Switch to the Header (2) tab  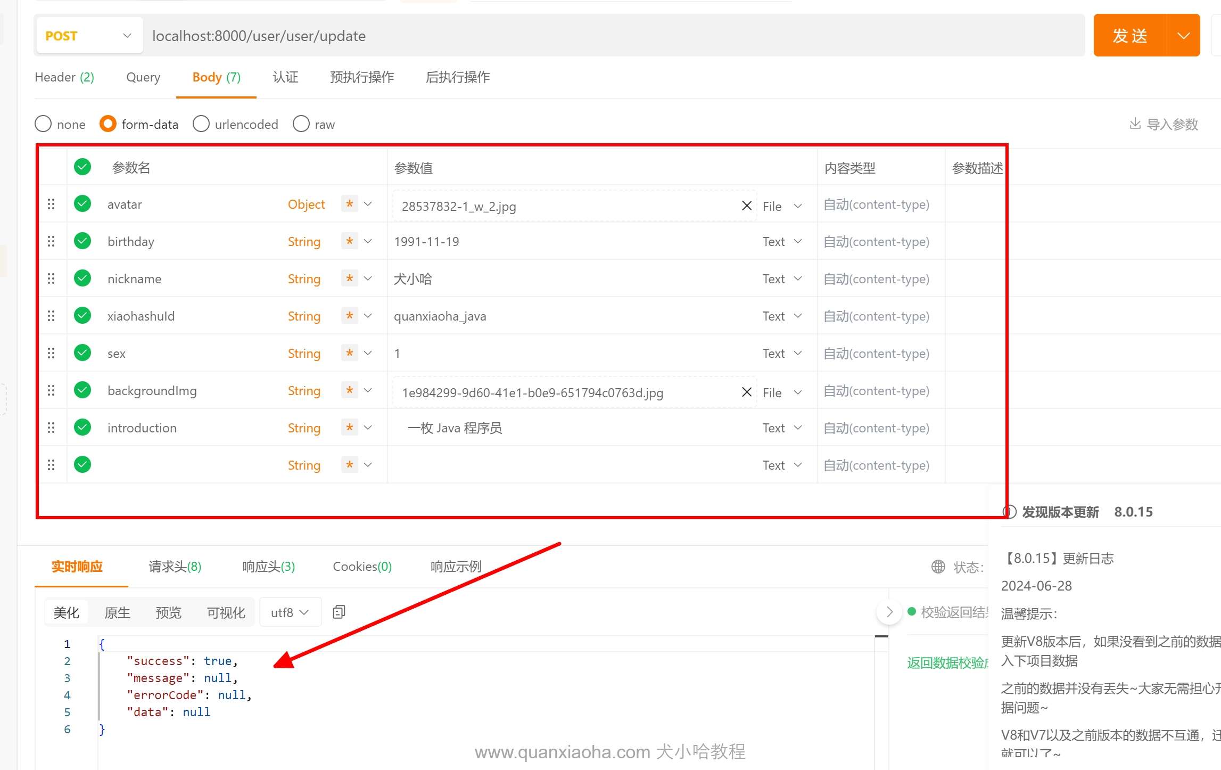[x=64, y=77]
